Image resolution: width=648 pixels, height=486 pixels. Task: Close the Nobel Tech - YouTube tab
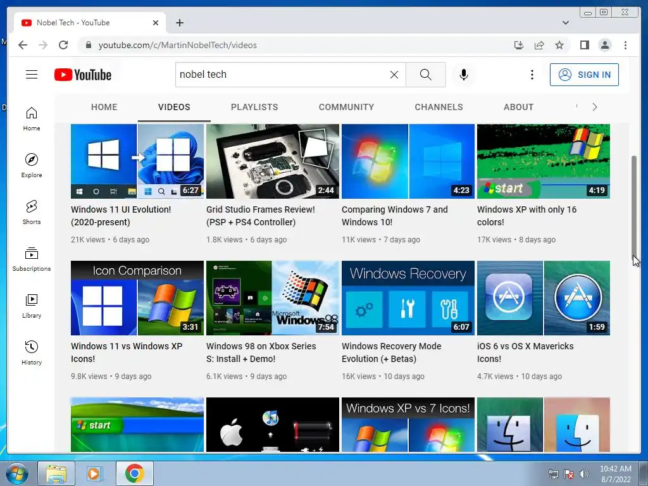[x=156, y=23]
